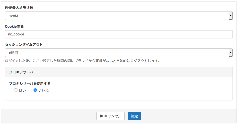The image size is (238, 124).
Task: Click the はい label text next to its radio
Action: (23, 90)
